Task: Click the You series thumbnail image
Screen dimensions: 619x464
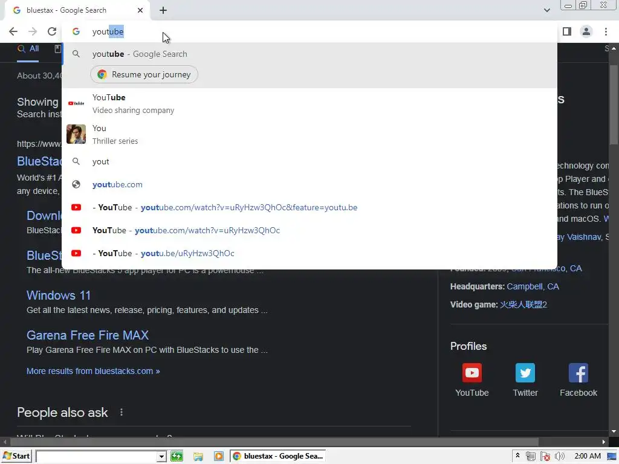Action: (76, 134)
